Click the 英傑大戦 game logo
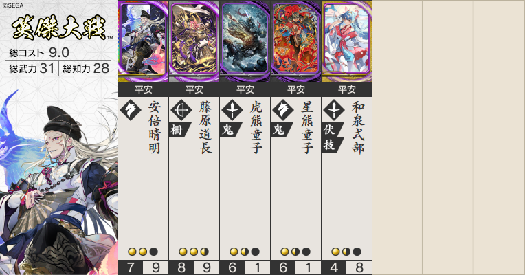This screenshot has width=525, height=275. pos(60,28)
